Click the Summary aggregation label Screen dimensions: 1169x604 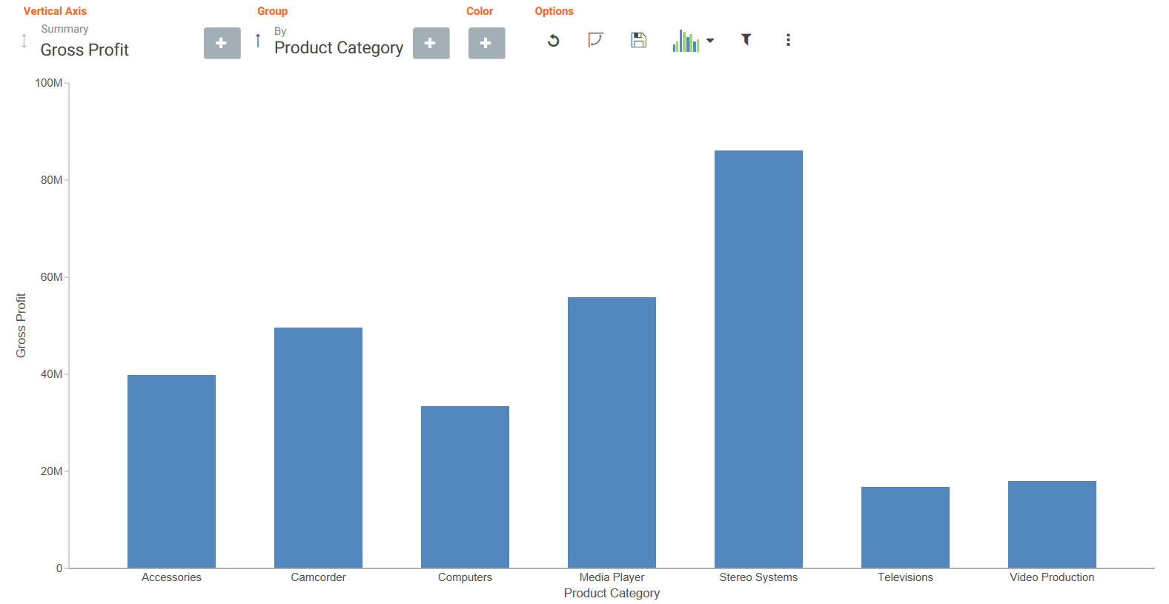(x=64, y=29)
